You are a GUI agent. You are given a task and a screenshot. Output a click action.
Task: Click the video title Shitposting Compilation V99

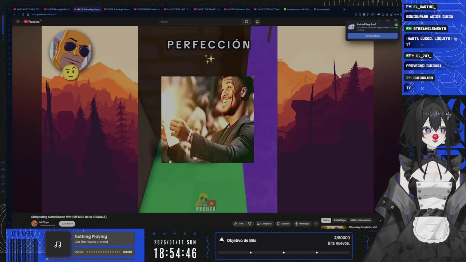69,217
